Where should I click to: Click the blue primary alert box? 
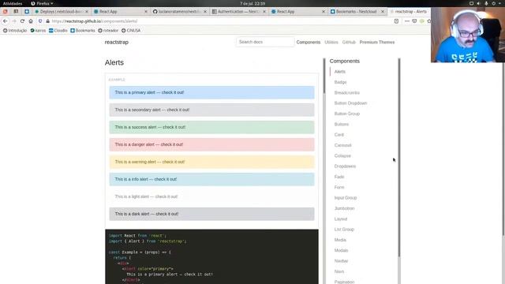click(x=211, y=92)
